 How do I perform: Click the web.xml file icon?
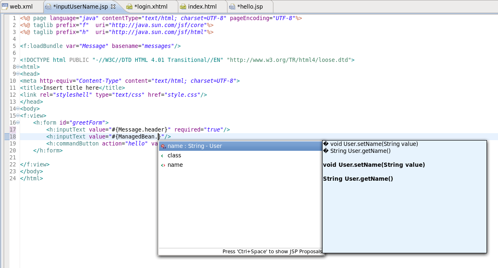point(5,7)
